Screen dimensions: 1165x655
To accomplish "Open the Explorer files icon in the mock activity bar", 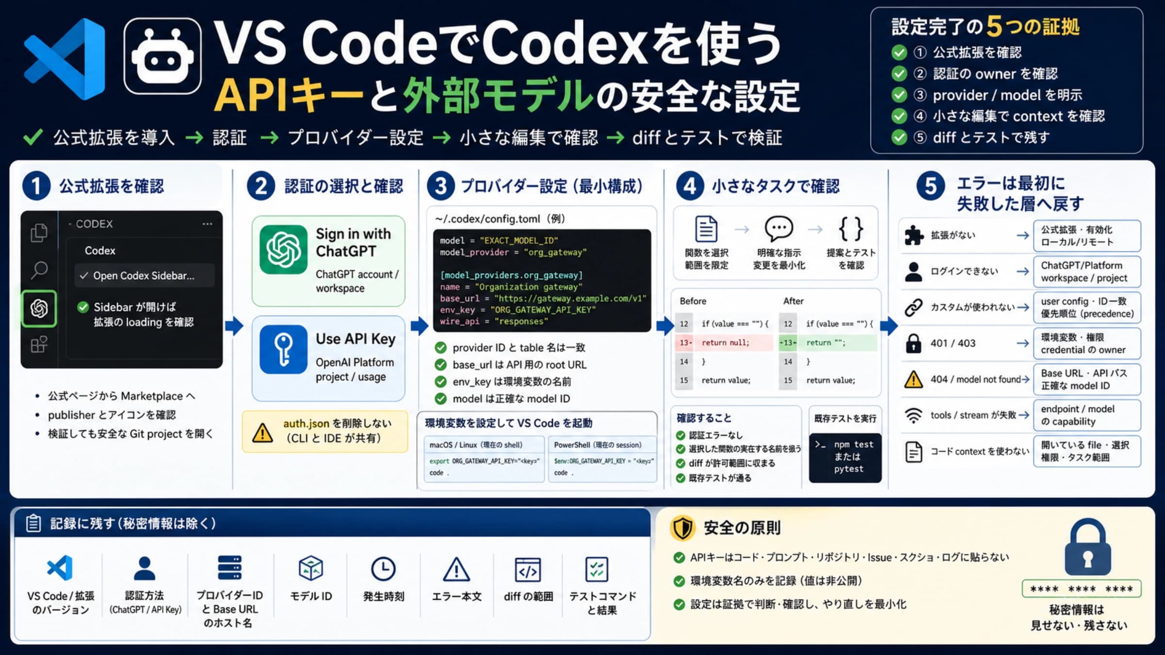I will pyautogui.click(x=39, y=233).
